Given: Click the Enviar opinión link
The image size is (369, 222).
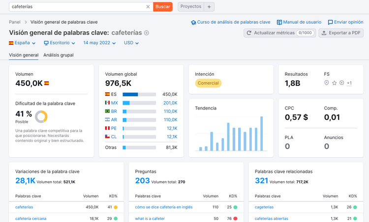Looking at the screenshot, I should 346,22.
